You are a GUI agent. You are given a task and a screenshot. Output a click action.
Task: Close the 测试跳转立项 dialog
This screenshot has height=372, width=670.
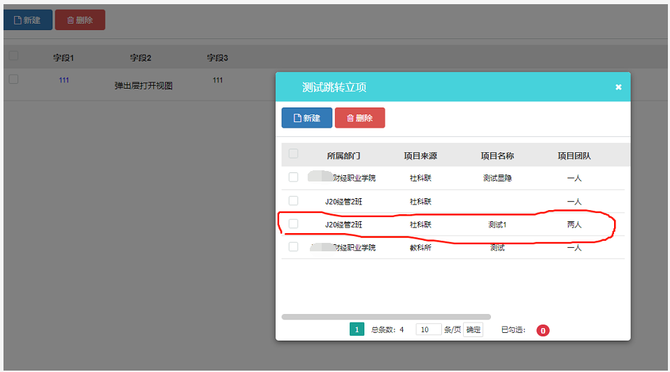pos(618,87)
